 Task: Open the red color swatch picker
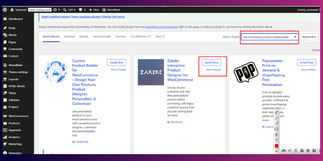point(277,146)
